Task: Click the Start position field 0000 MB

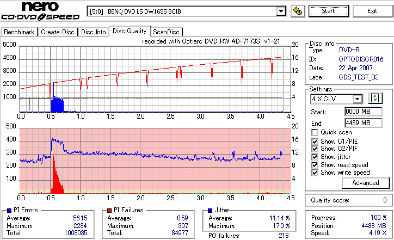Action: [364, 112]
